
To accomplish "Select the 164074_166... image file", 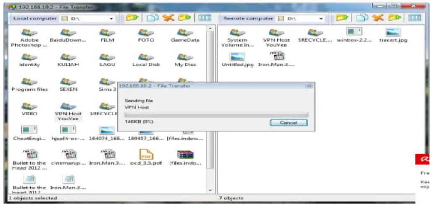I will coord(107,133).
